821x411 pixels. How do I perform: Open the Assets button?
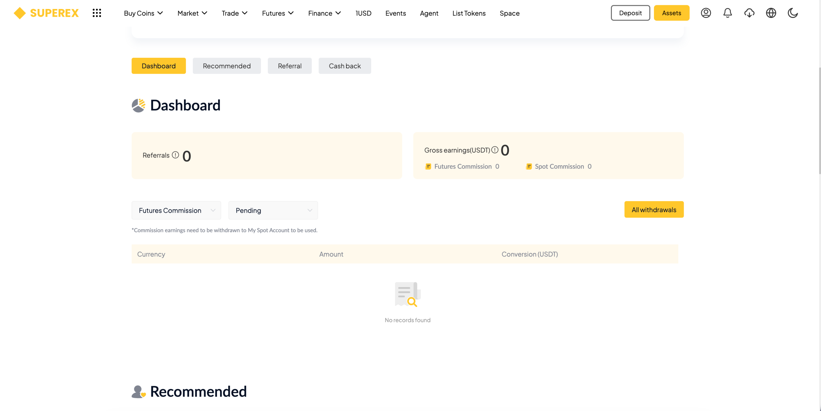coord(672,13)
